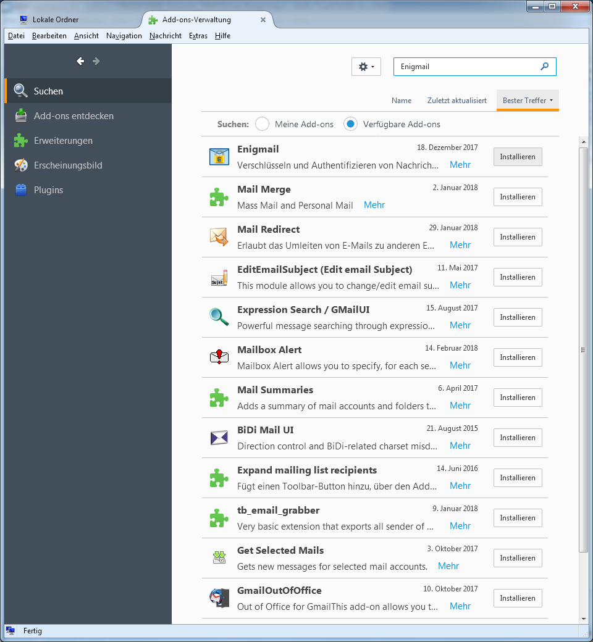The width and height of the screenshot is (593, 642).
Task: Click the back arrow in sidebar
Action: 80,61
